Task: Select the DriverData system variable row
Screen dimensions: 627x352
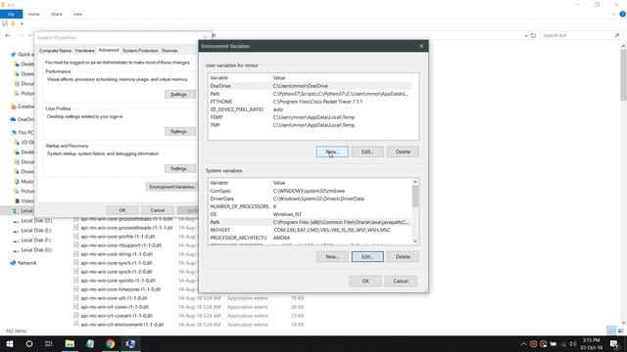Action: [310, 198]
